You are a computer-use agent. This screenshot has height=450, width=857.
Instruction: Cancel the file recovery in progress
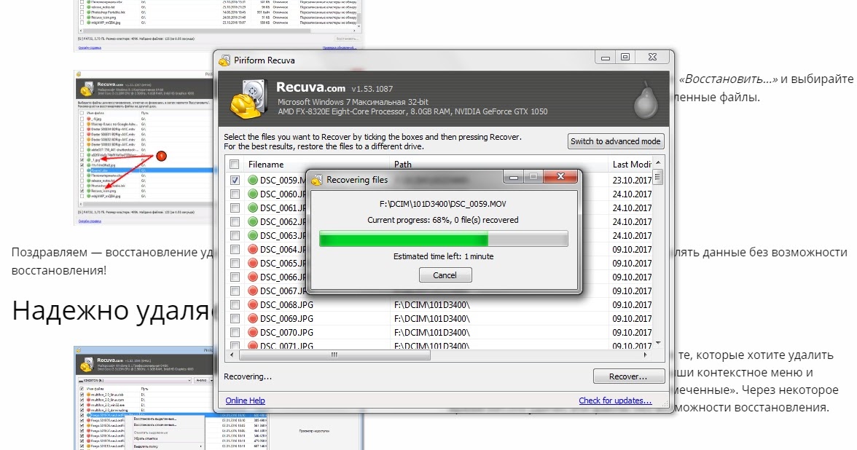click(445, 275)
